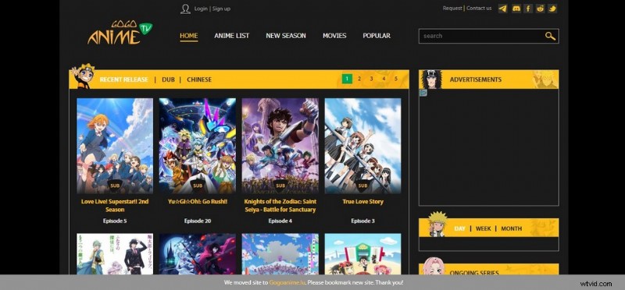The image size is (625, 290).
Task: Open the Discord social icon
Action: click(x=516, y=9)
